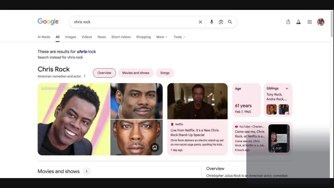Expand Movies and shows arrow button
This screenshot has width=334, height=188.
point(86,171)
